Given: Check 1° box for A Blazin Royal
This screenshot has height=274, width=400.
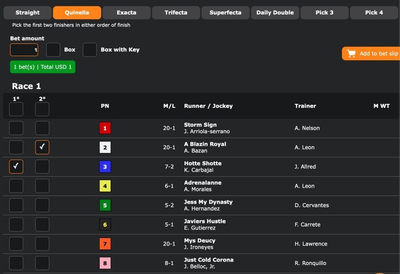Looking at the screenshot, I should click(x=16, y=147).
